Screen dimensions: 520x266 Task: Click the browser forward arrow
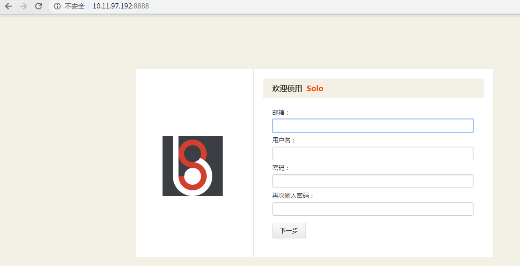coord(23,6)
